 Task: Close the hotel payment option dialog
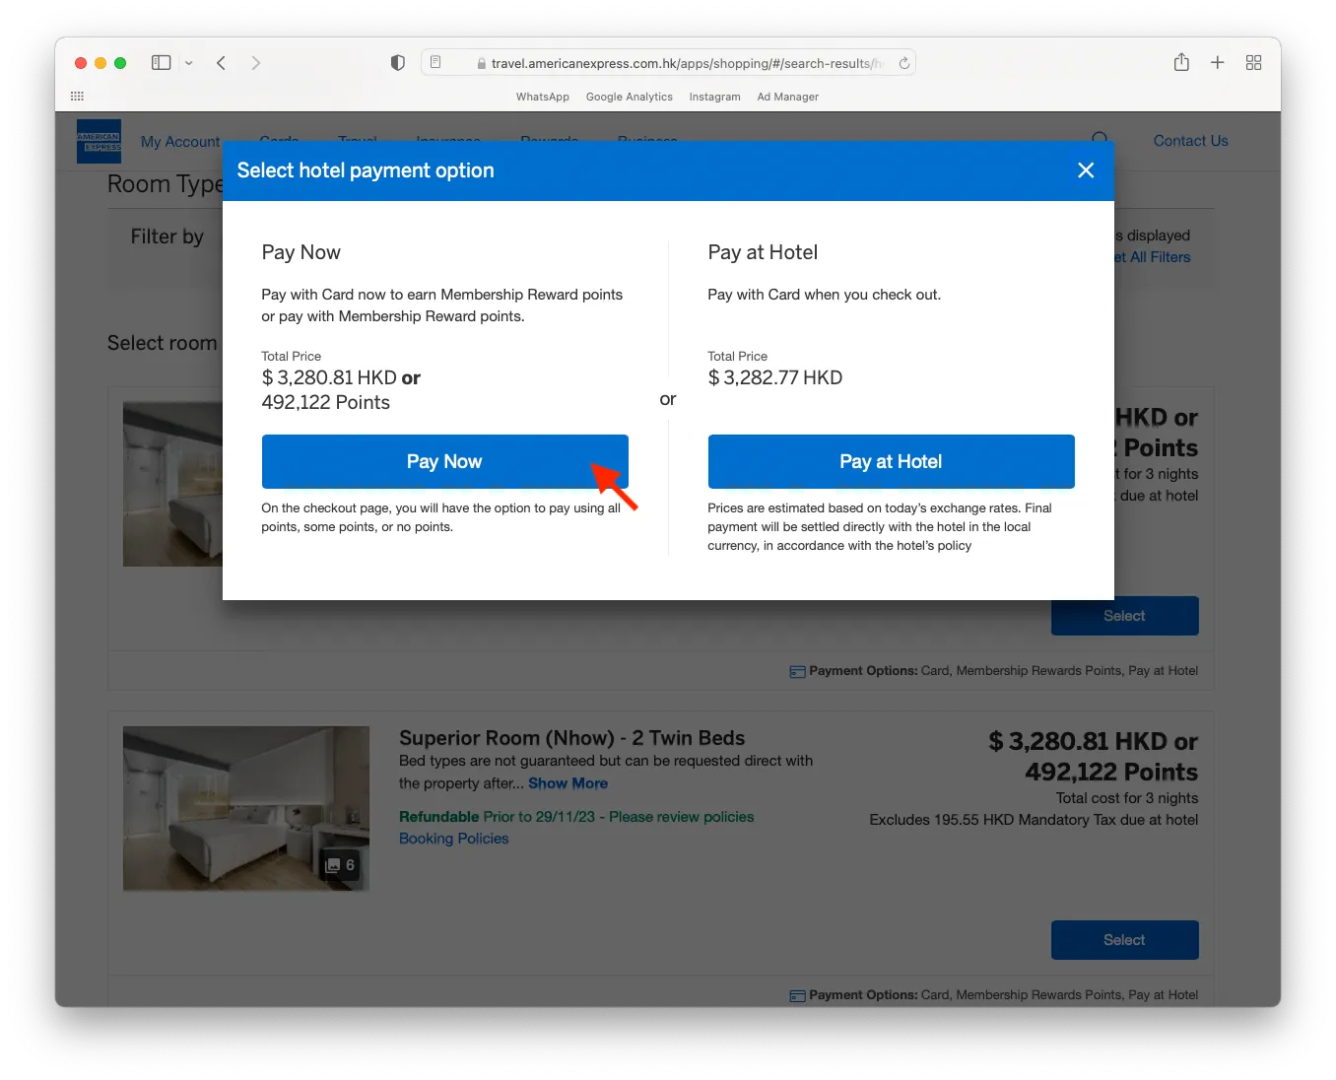[1086, 170]
